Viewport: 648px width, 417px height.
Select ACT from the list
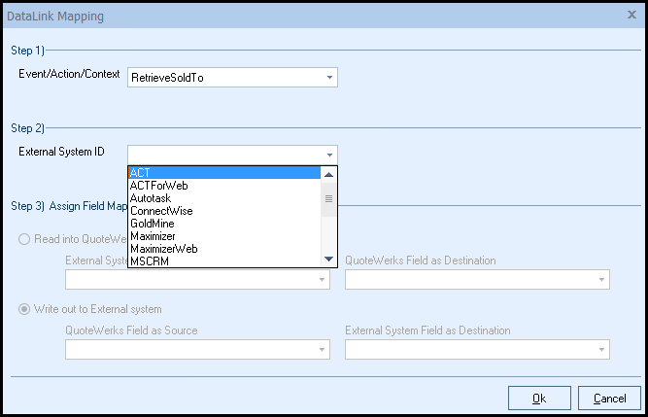[223, 173]
